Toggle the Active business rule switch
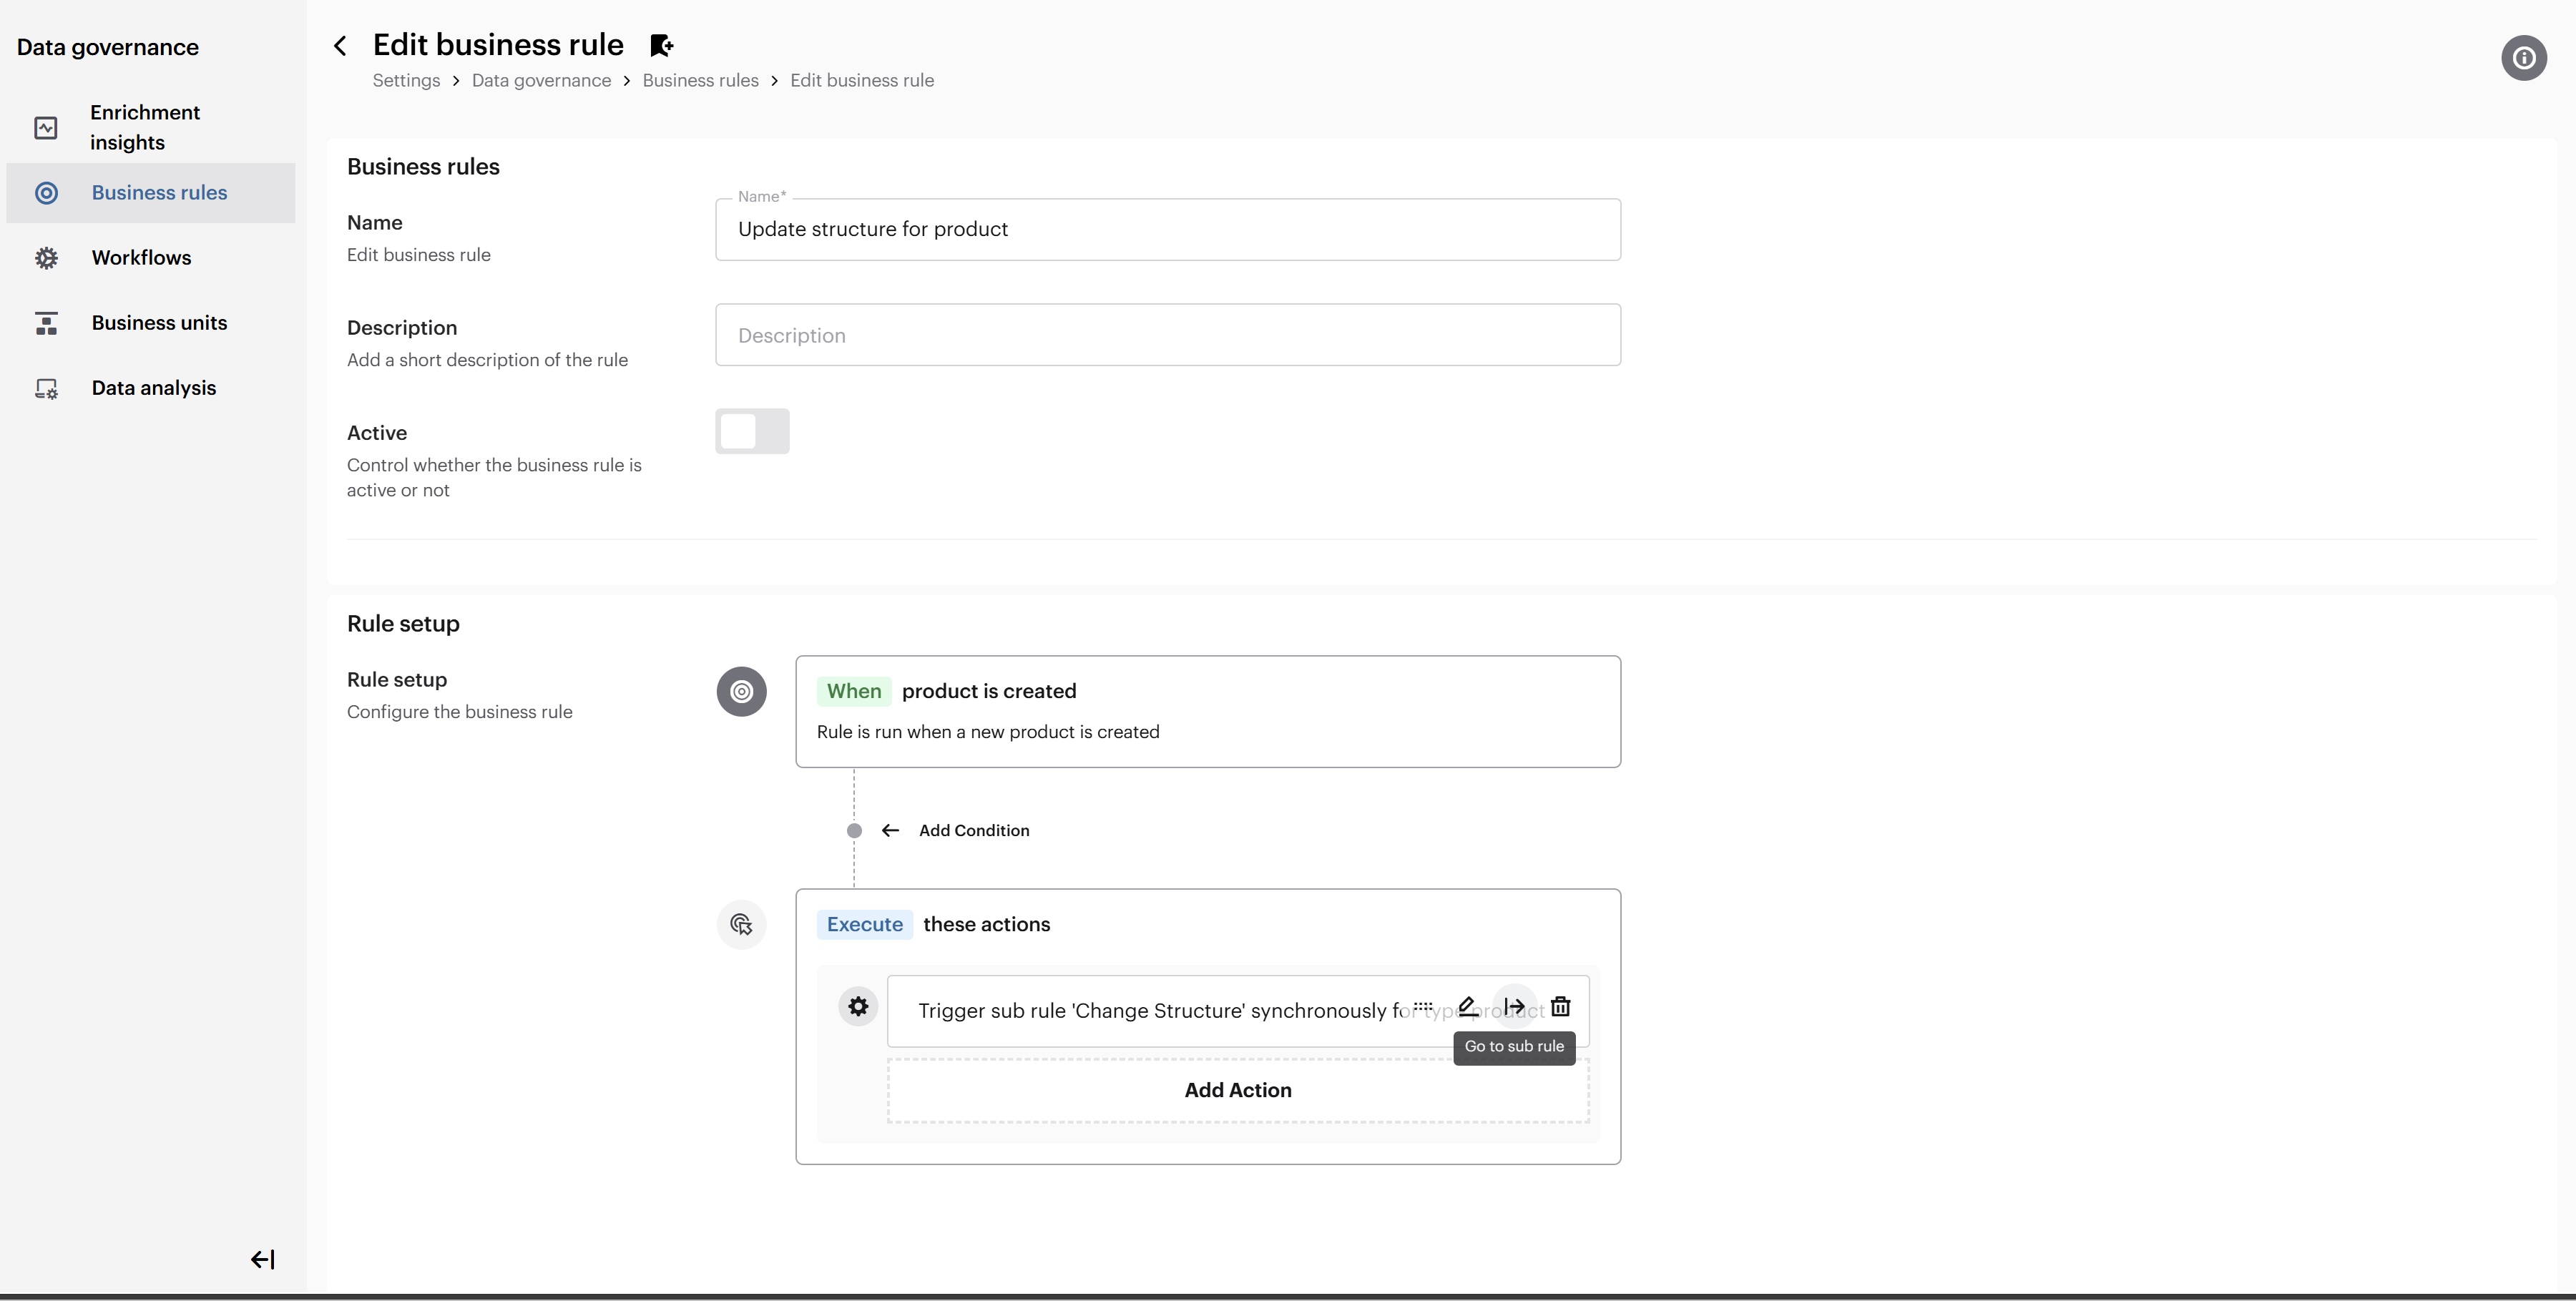This screenshot has width=2576, height=1301. pos(752,431)
